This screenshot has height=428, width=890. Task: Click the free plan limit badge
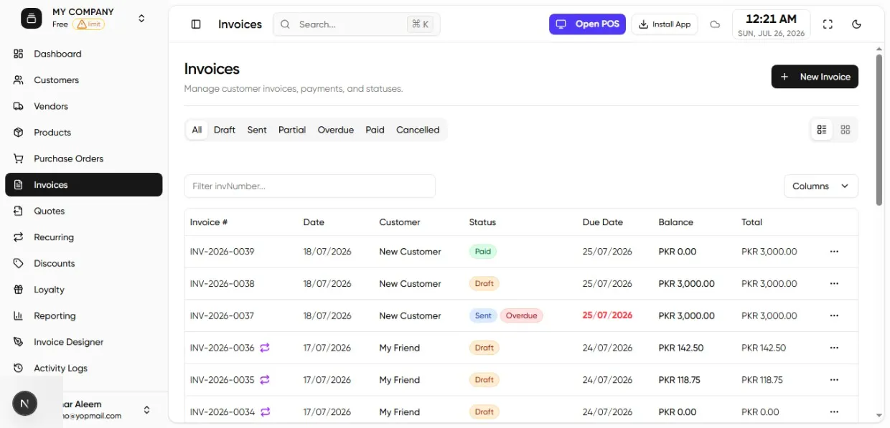[89, 24]
